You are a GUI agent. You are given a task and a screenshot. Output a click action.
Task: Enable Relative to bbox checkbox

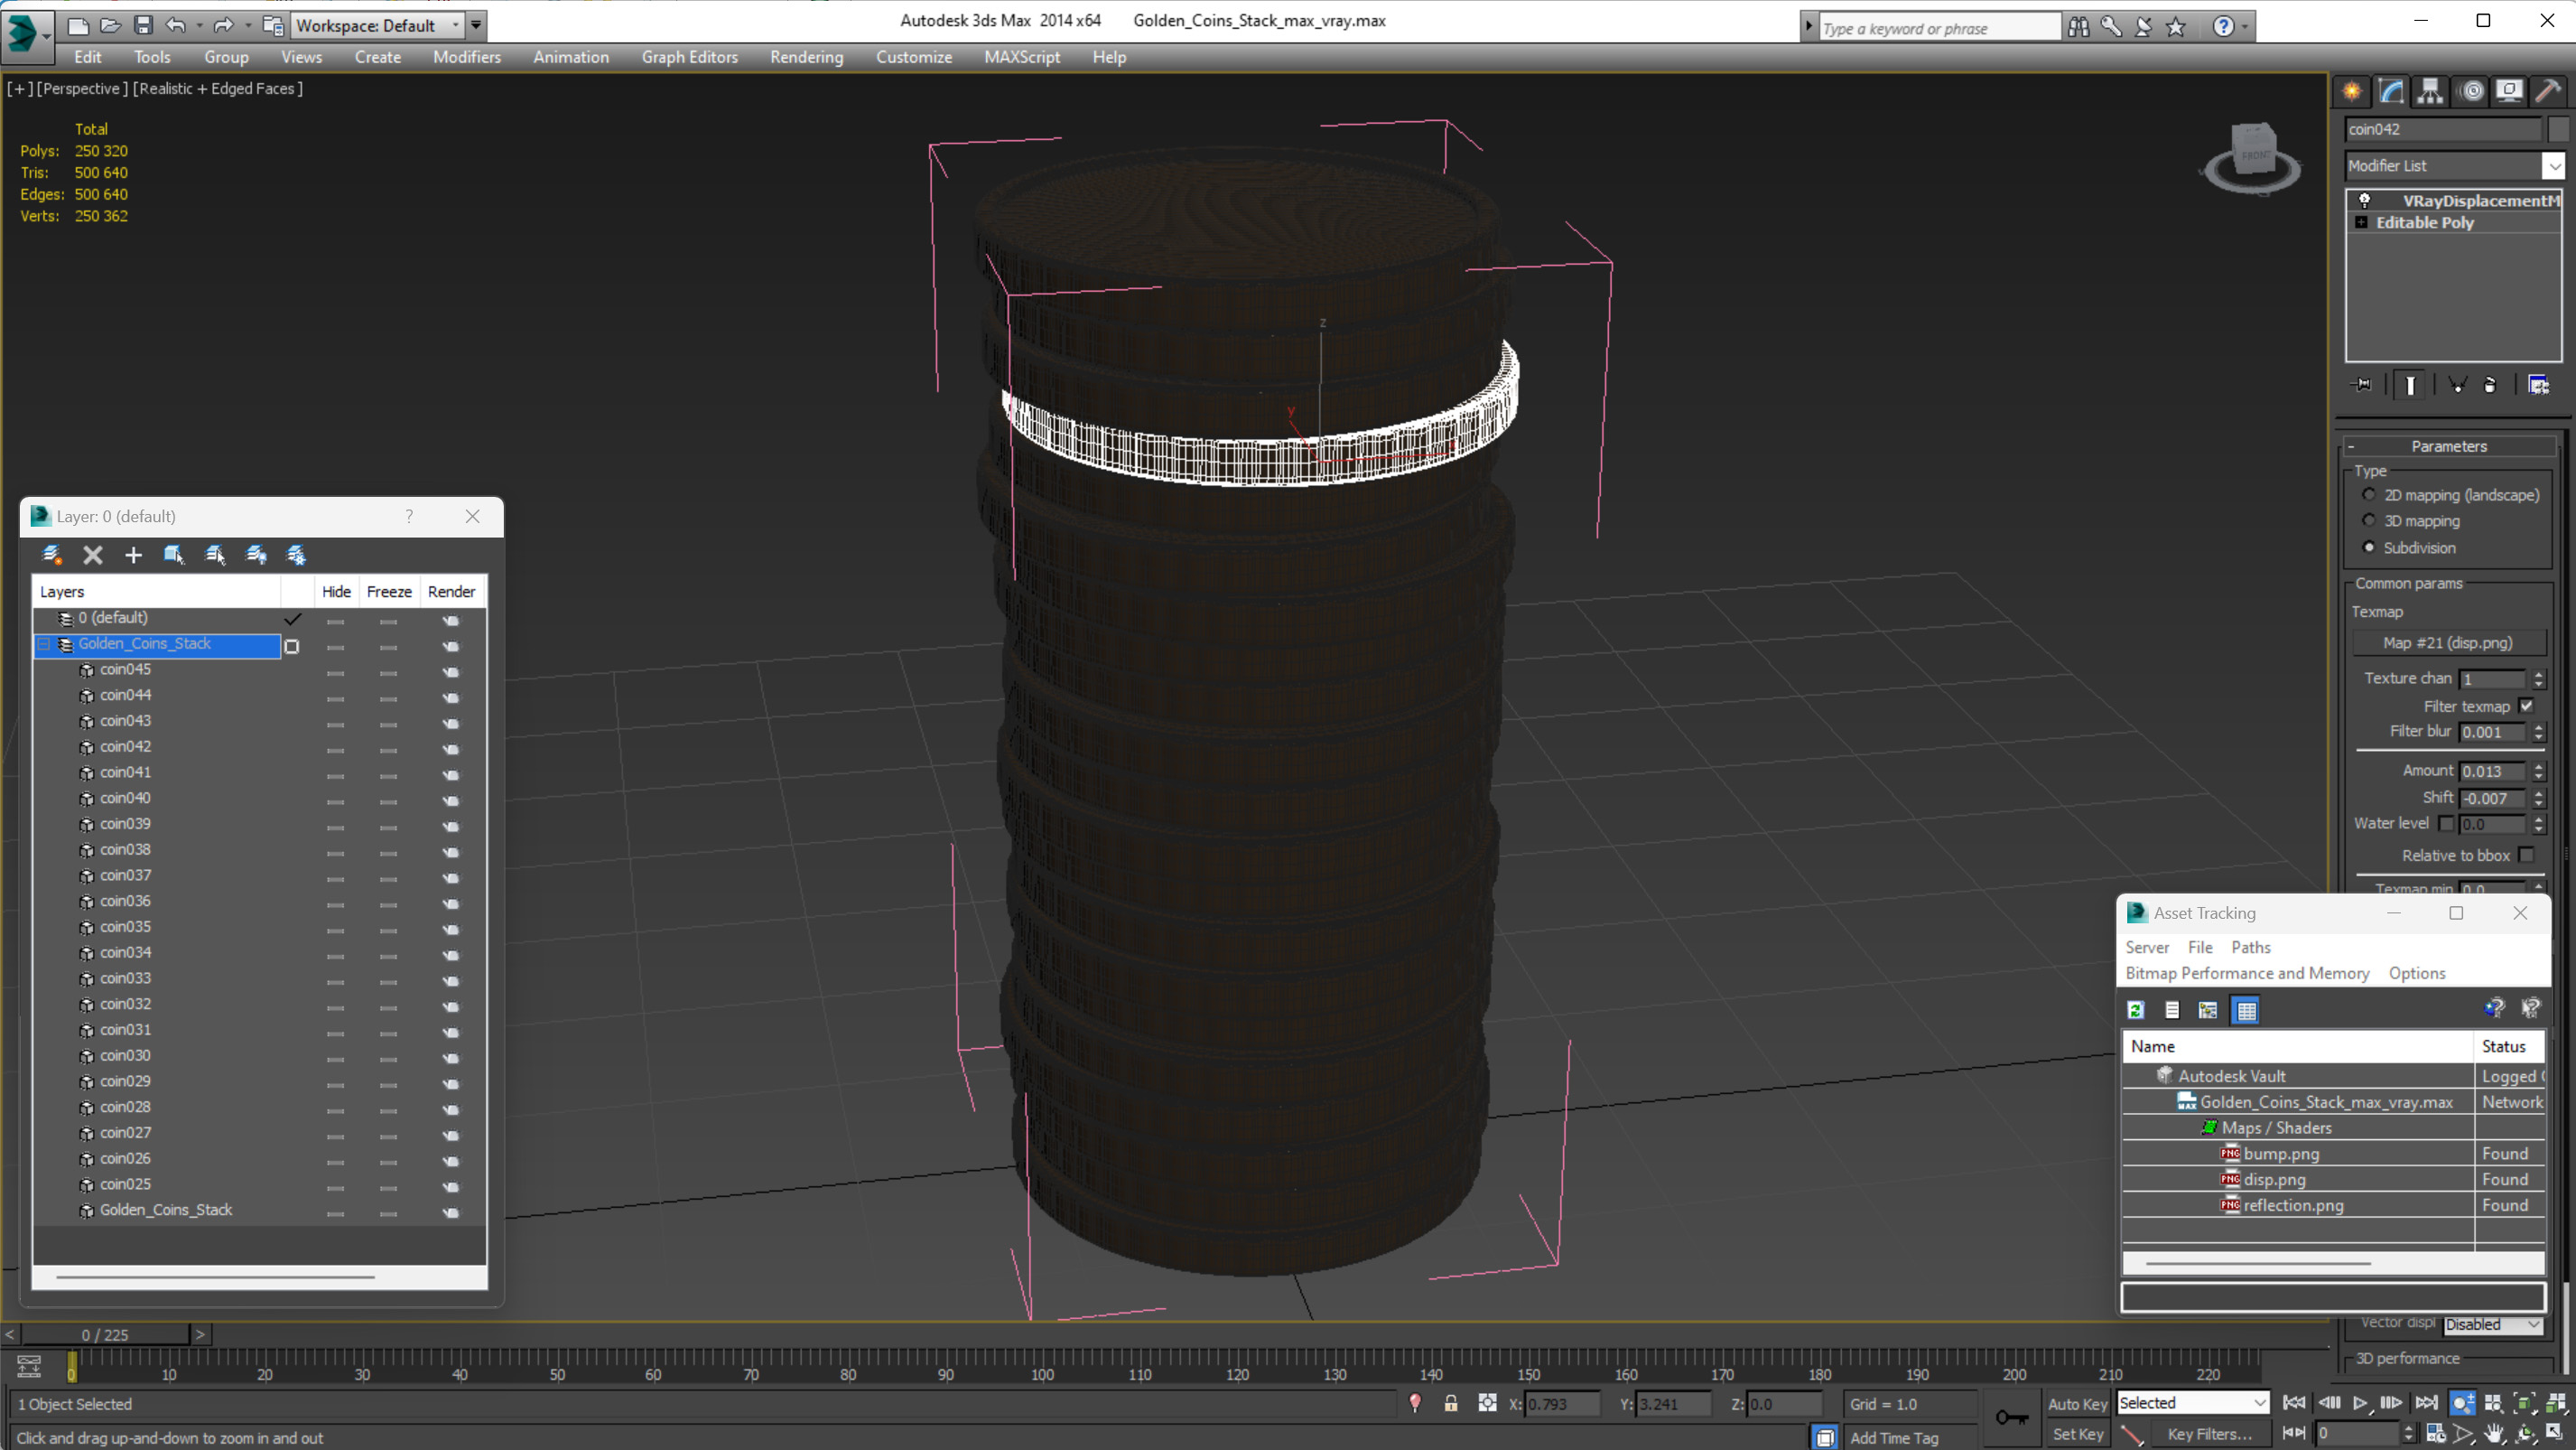coord(2527,855)
